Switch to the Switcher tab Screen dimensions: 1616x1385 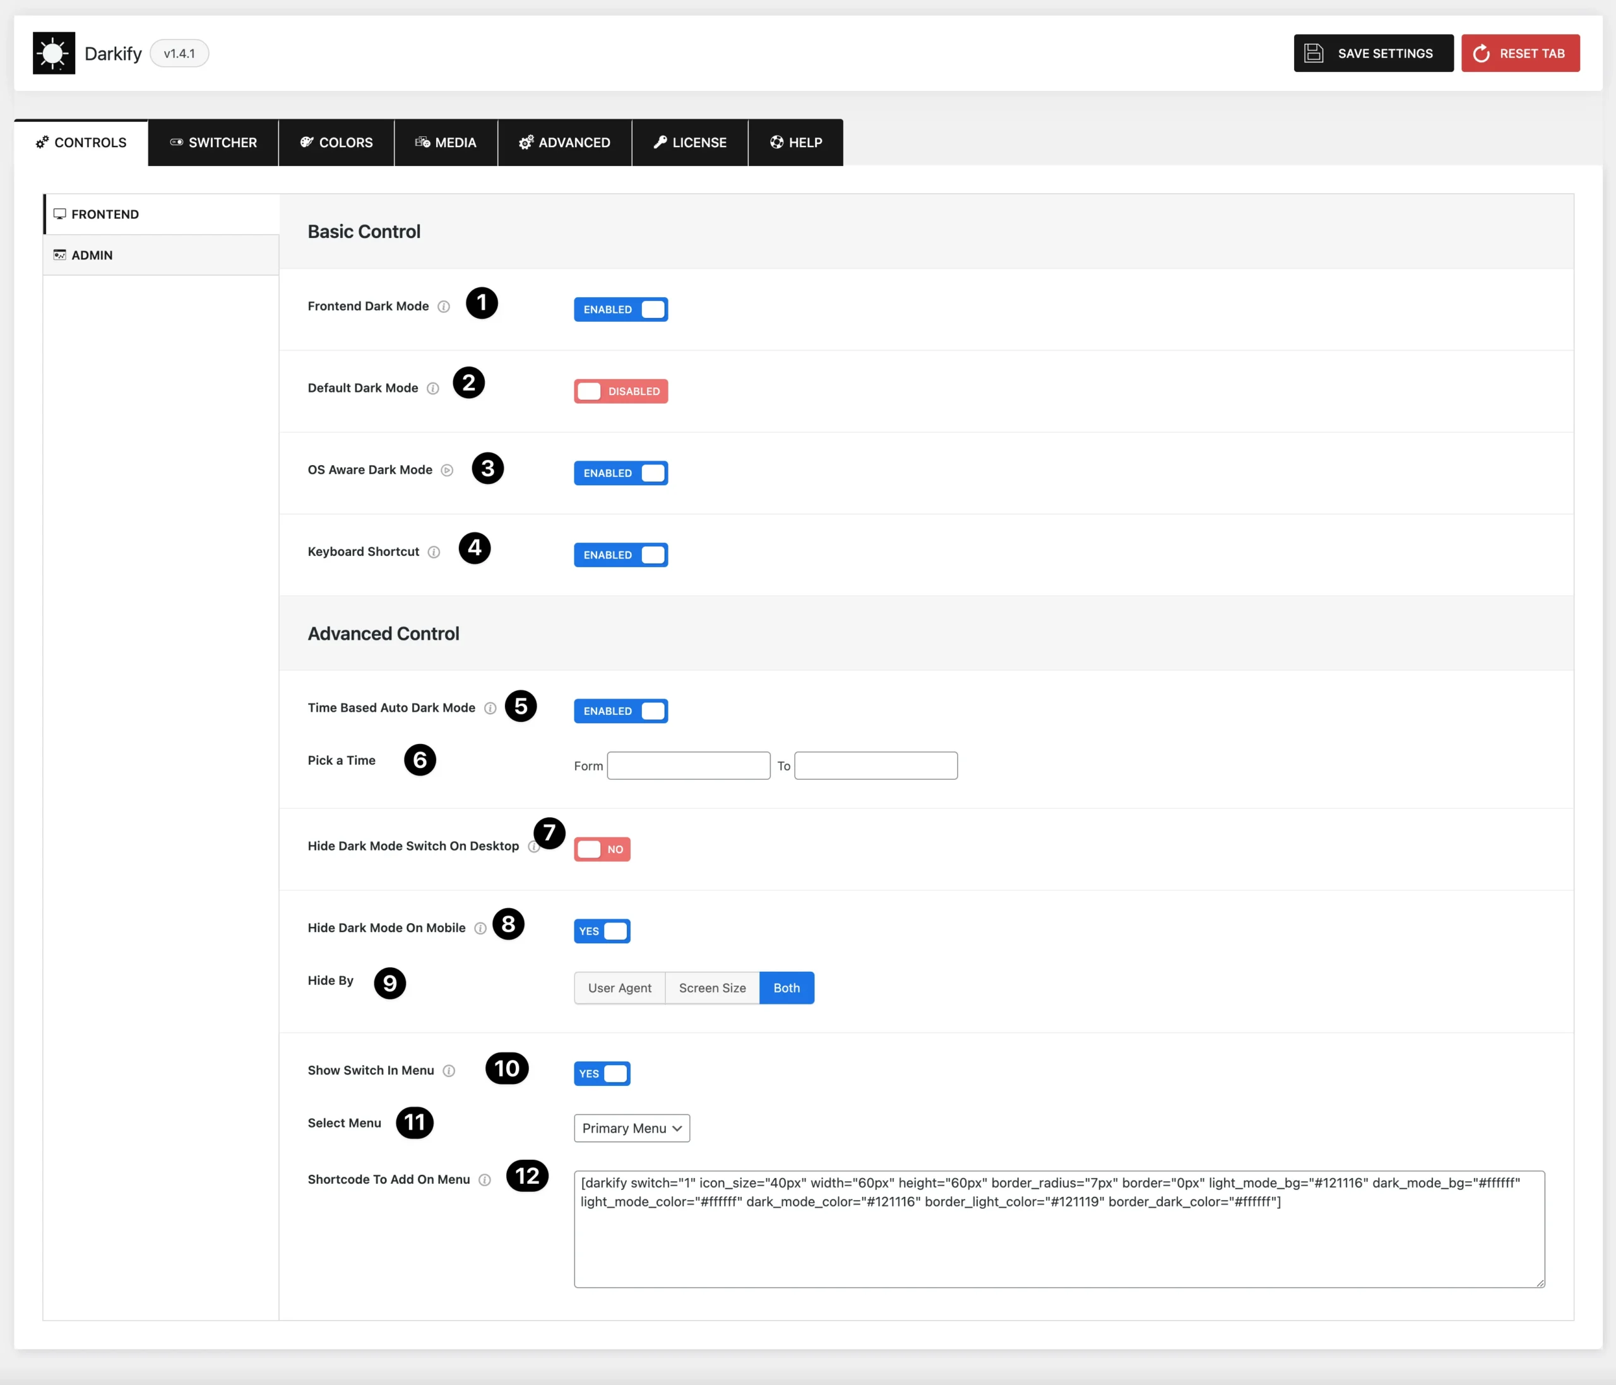tap(213, 143)
